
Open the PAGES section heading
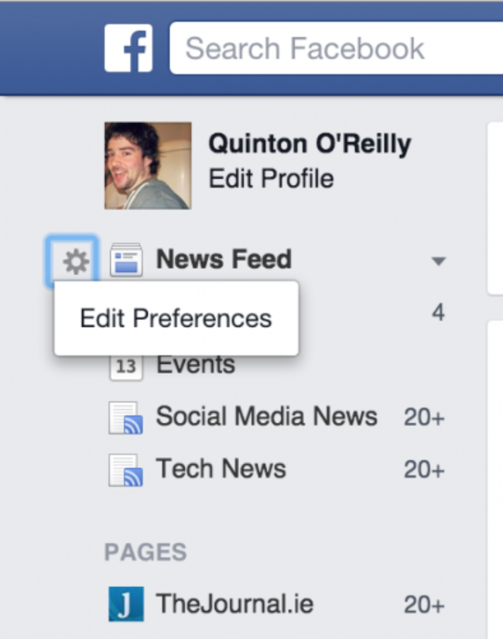click(x=145, y=552)
